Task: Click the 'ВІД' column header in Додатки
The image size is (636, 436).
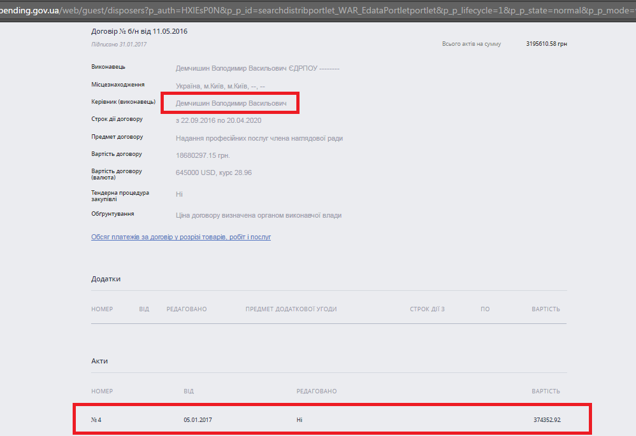Action: point(144,309)
